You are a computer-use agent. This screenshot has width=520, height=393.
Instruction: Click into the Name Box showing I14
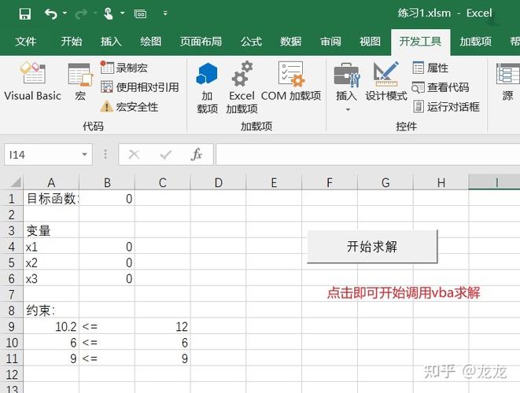42,155
